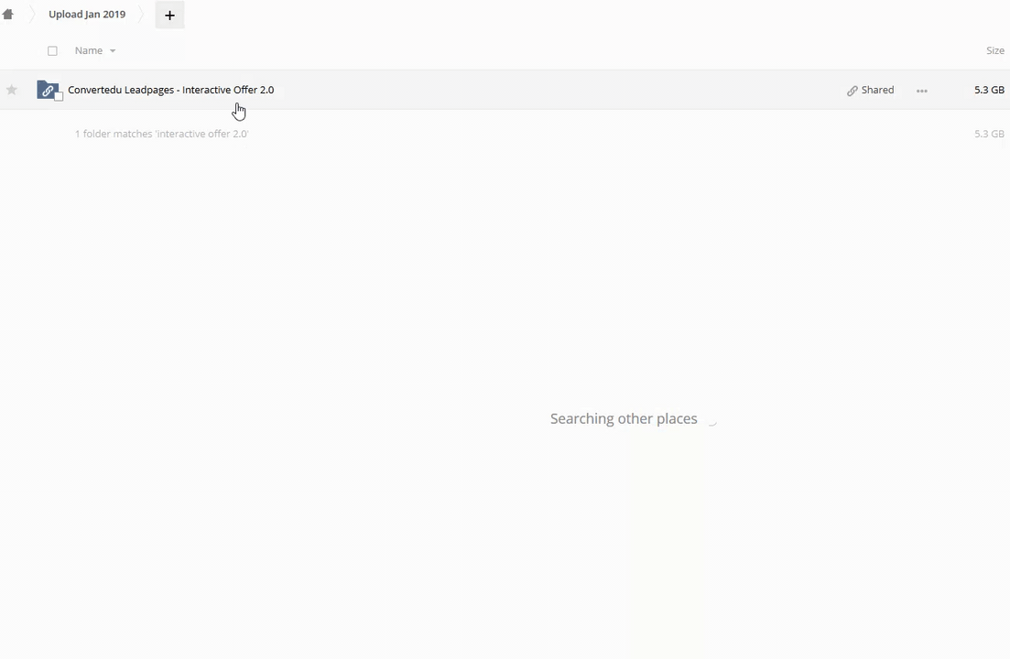Click the shared folder link icon
Image resolution: width=1010 pixels, height=659 pixels.
47,90
